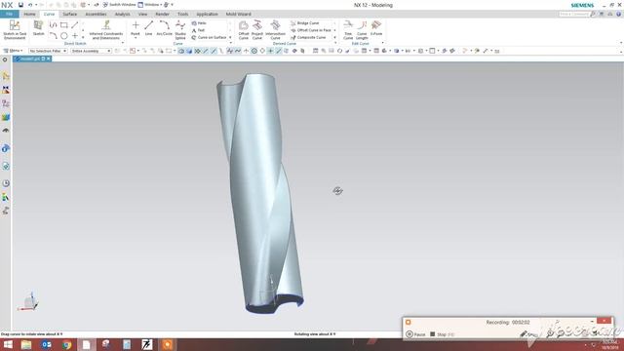Close the model part file tab
This screenshot has height=351, width=624.
(x=49, y=58)
